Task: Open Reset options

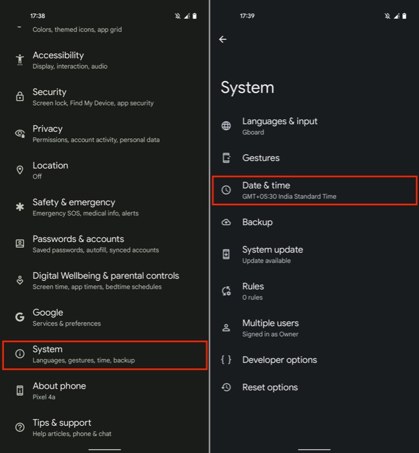Action: 315,387
